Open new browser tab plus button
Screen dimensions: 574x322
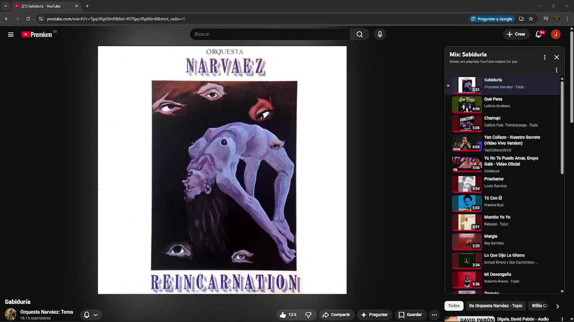point(87,6)
